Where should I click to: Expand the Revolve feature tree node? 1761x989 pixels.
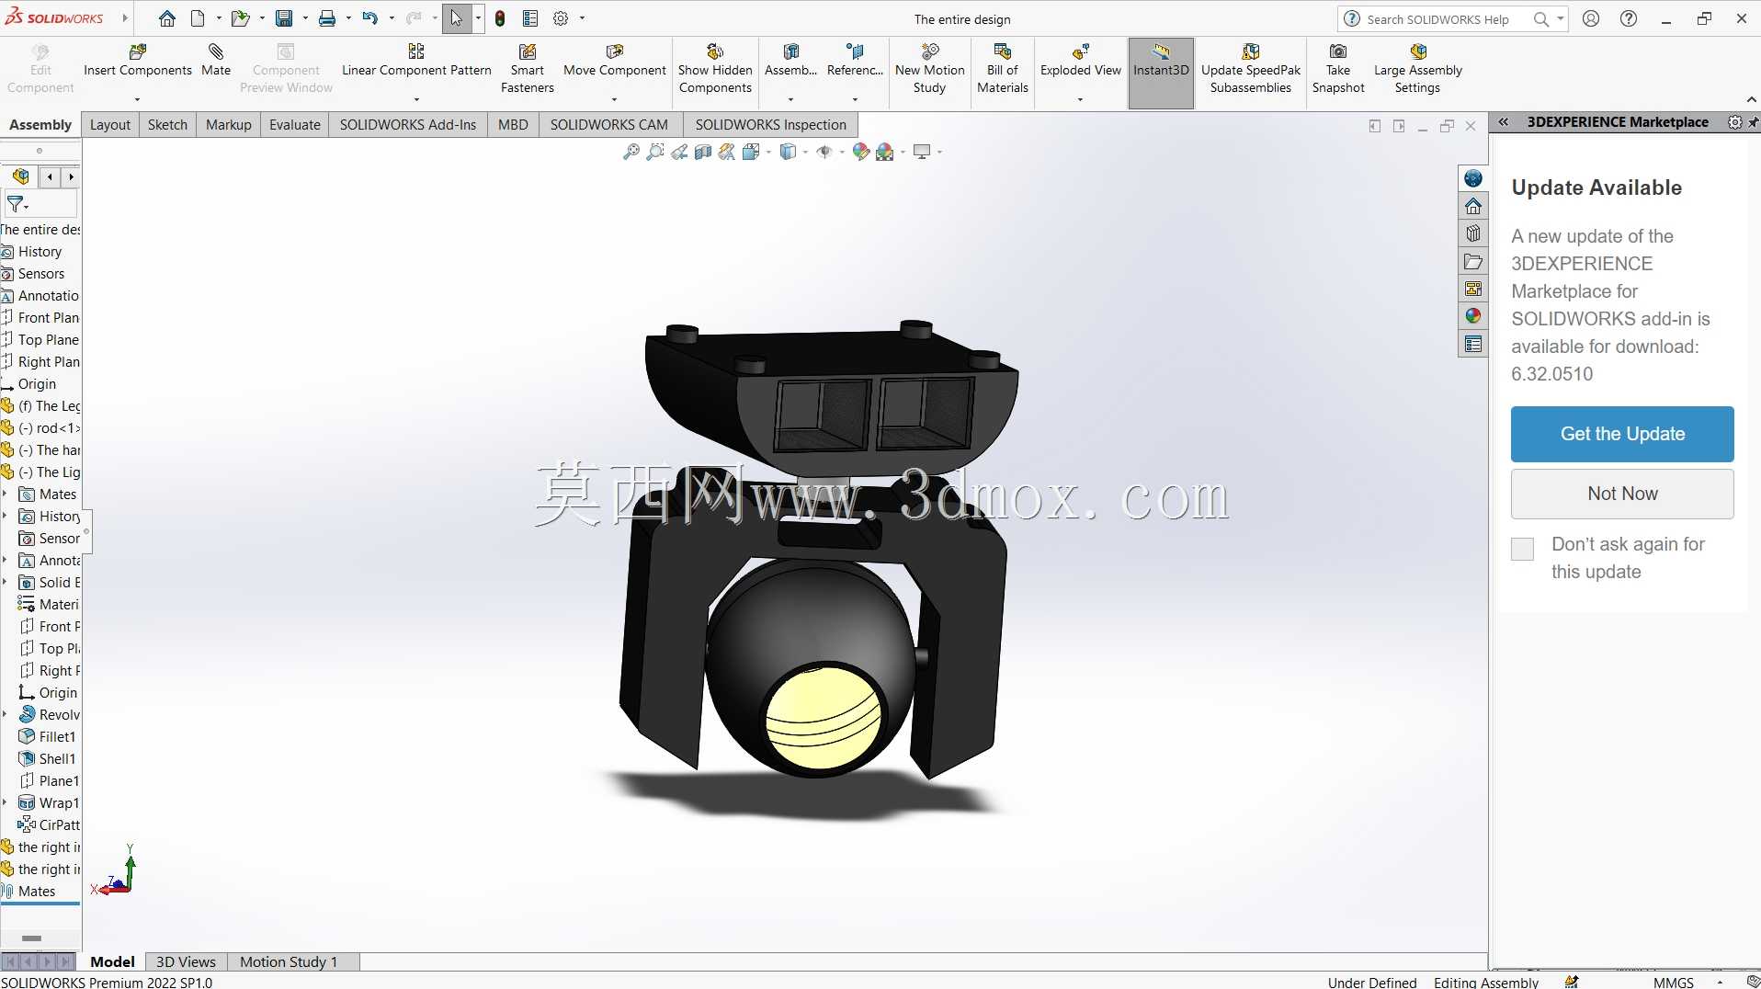6,714
